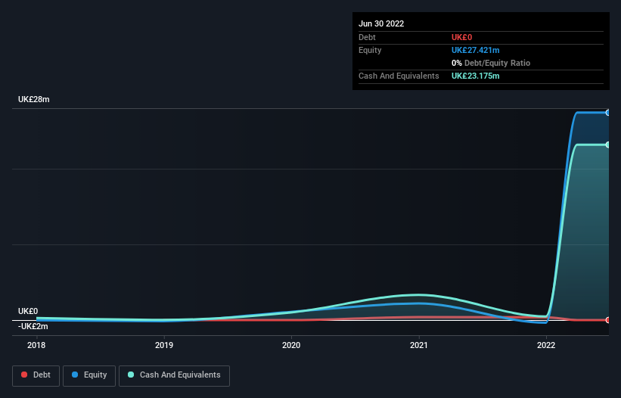Toggle the Debt series legend button
The width and height of the screenshot is (621, 398).
point(36,375)
